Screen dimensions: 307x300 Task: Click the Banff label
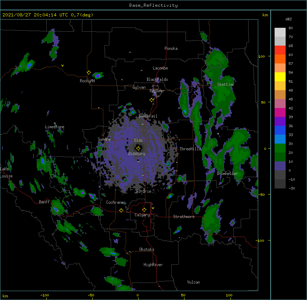[44, 202]
